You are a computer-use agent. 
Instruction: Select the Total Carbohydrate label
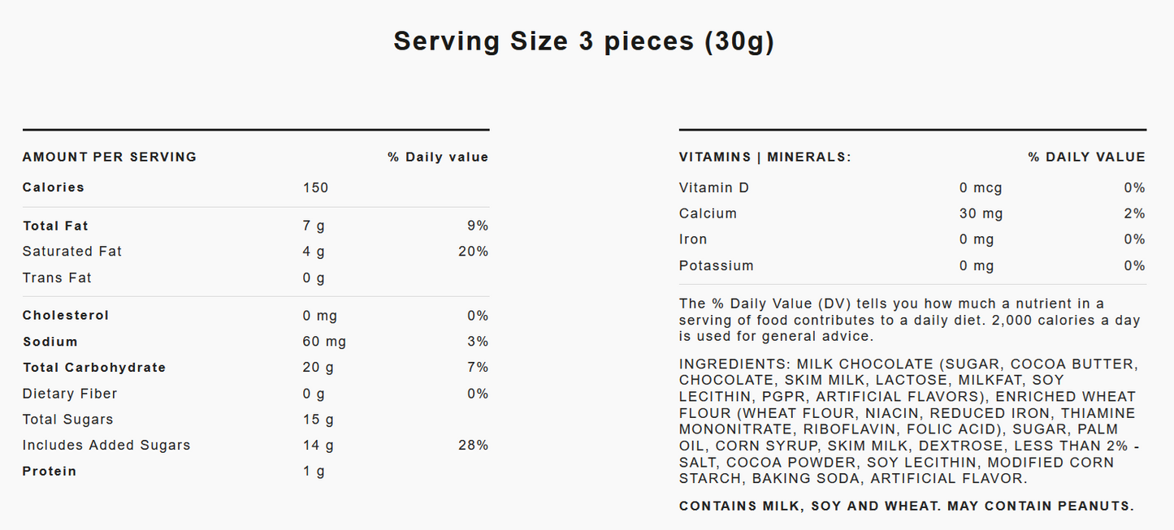coord(94,368)
